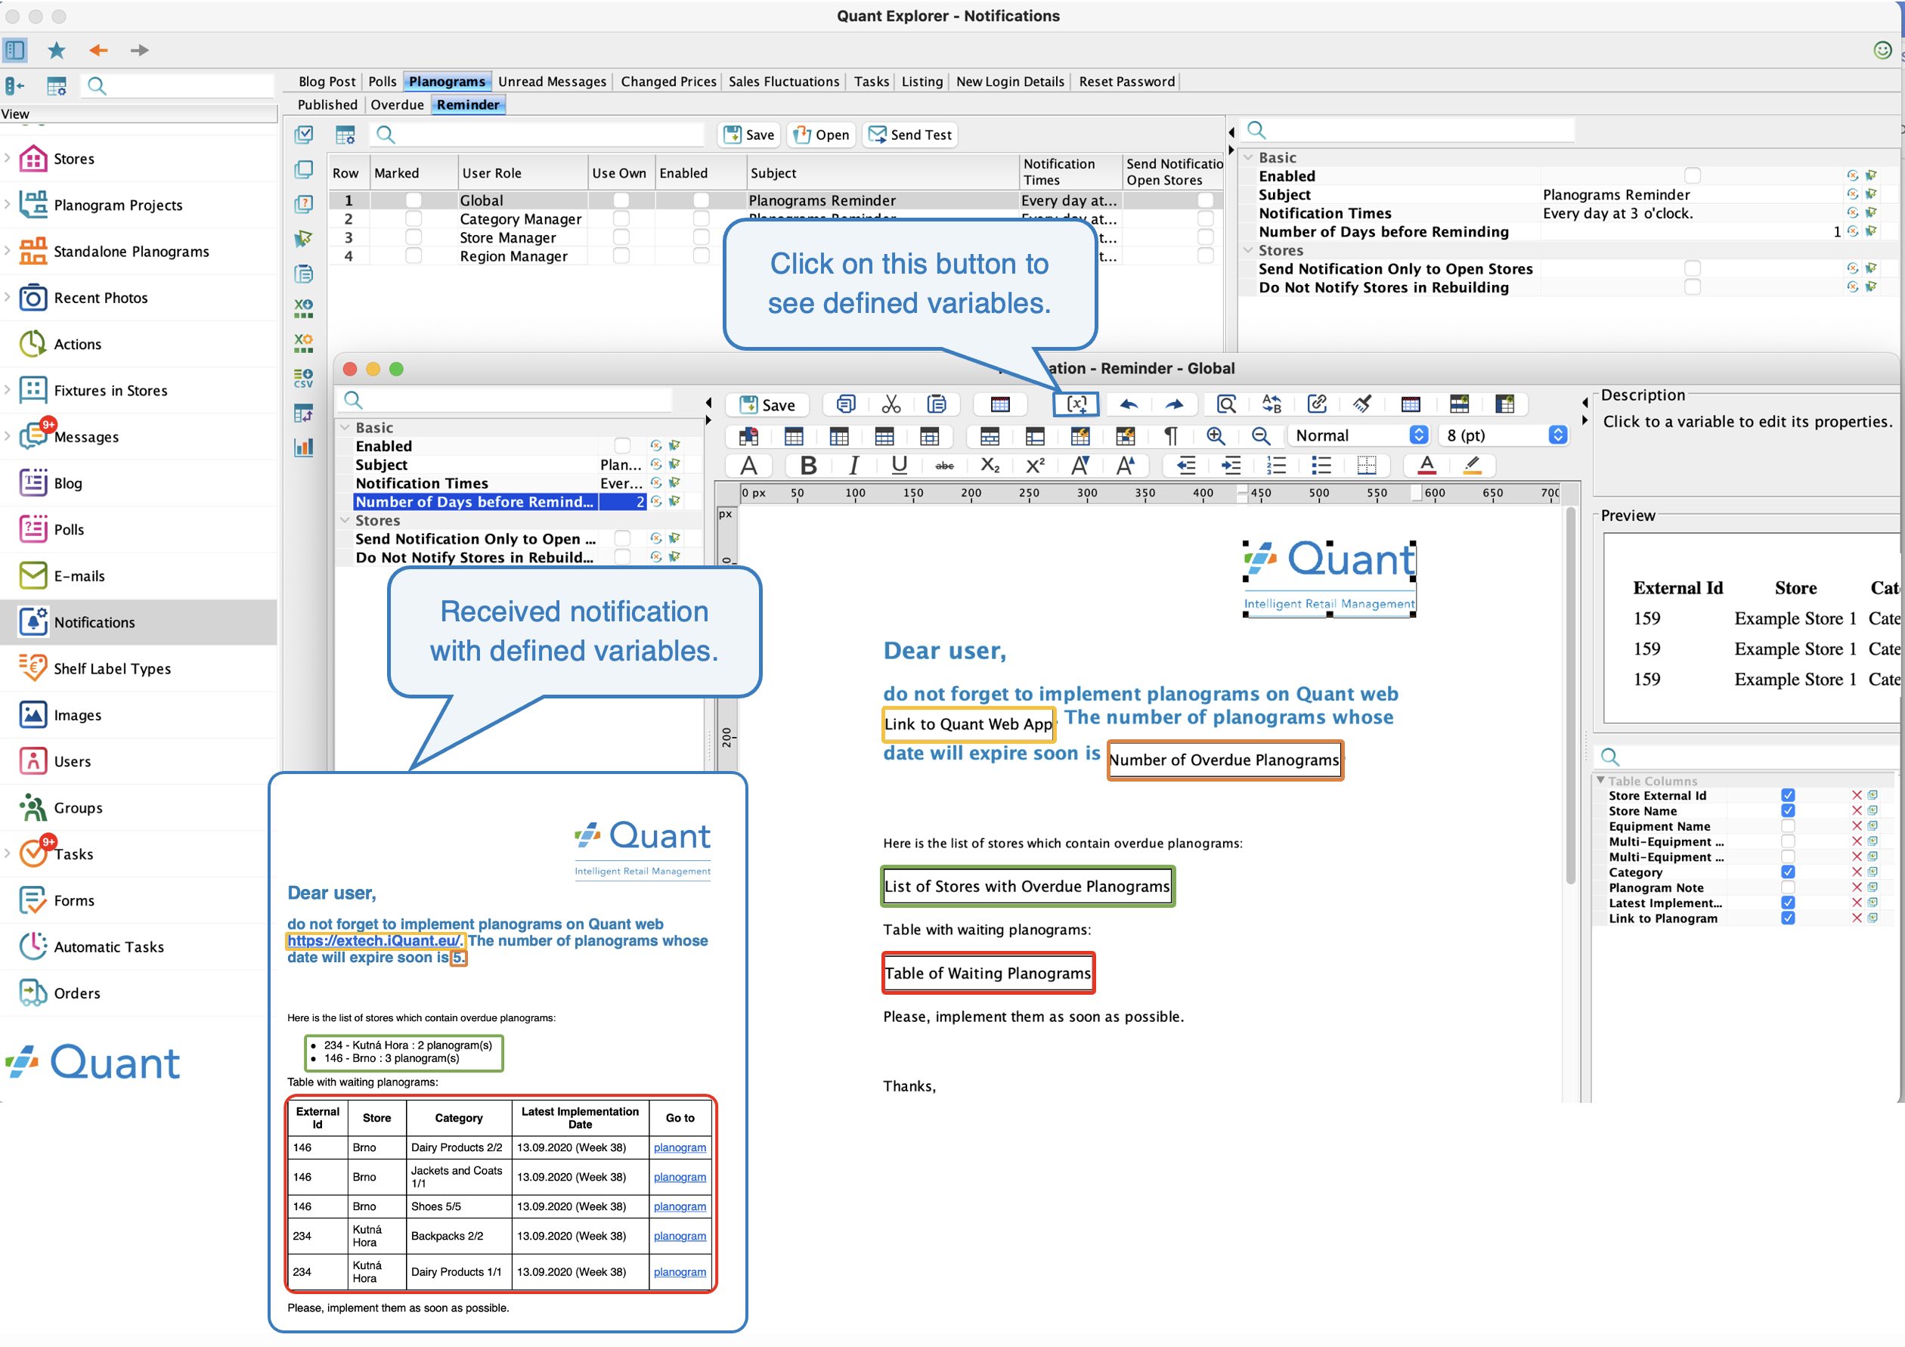
Task: Insert numbered list
Action: pos(1276,466)
